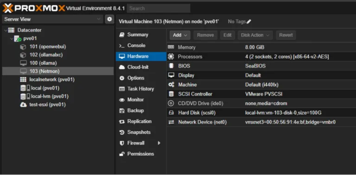Image resolution: width=356 pixels, height=175 pixels.
Task: Select pve01 node label
Action: click(30, 38)
